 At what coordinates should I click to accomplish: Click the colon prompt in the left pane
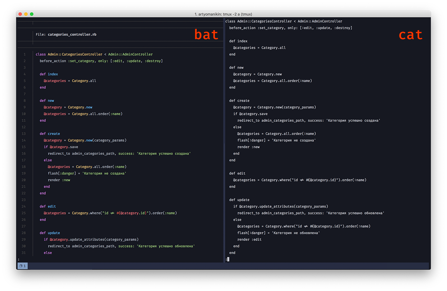[19, 259]
